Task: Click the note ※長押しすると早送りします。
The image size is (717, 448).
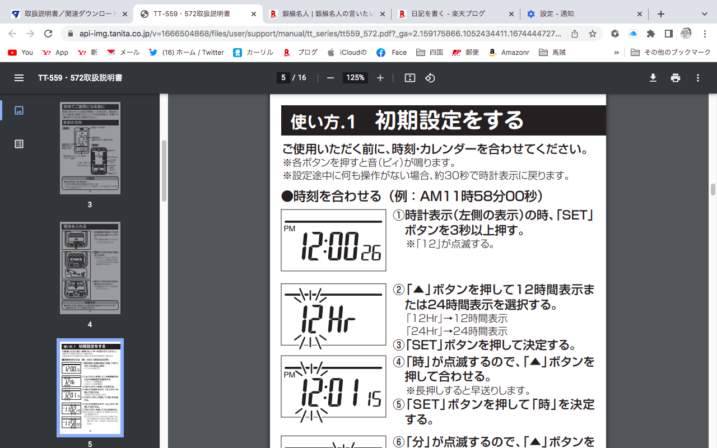Action: (468, 390)
